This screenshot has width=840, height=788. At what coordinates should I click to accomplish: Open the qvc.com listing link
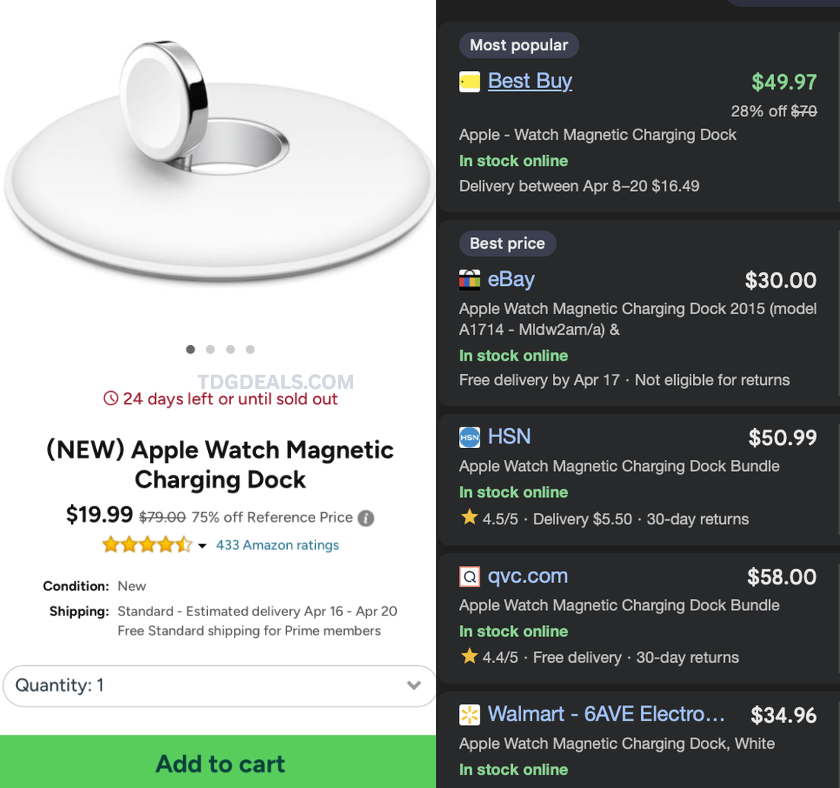(x=528, y=576)
